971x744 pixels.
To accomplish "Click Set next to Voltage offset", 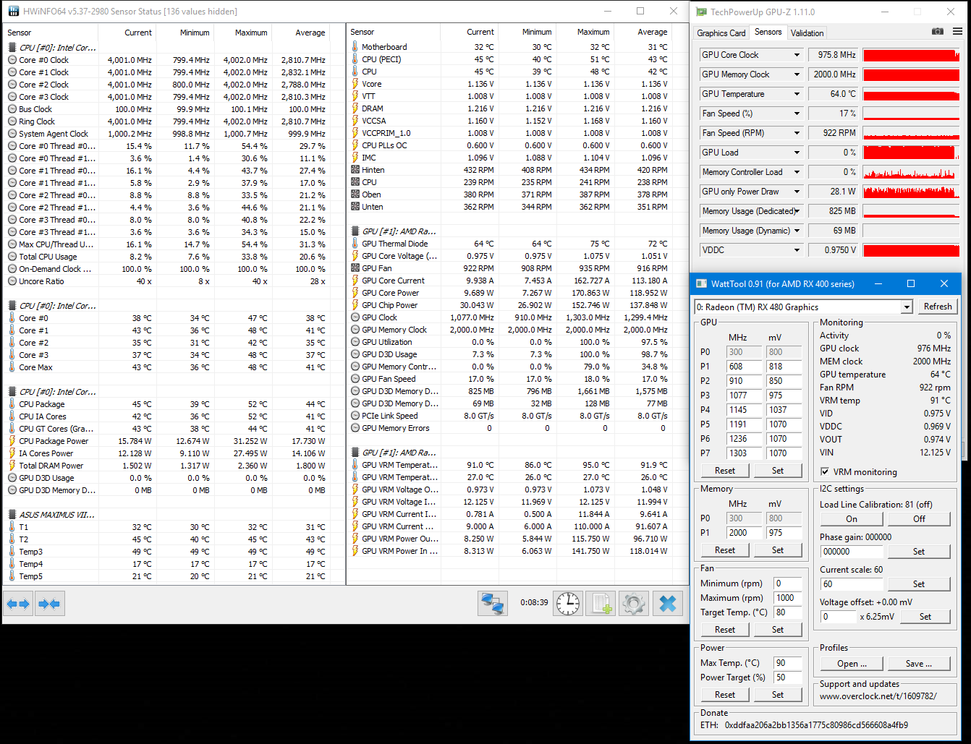I will [x=925, y=617].
